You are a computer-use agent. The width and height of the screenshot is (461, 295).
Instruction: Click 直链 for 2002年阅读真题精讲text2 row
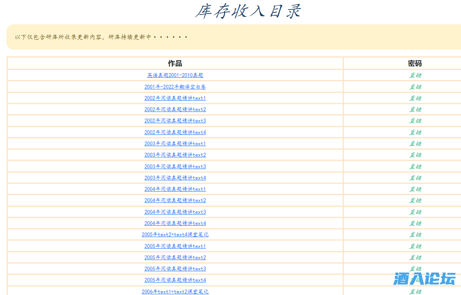point(415,110)
